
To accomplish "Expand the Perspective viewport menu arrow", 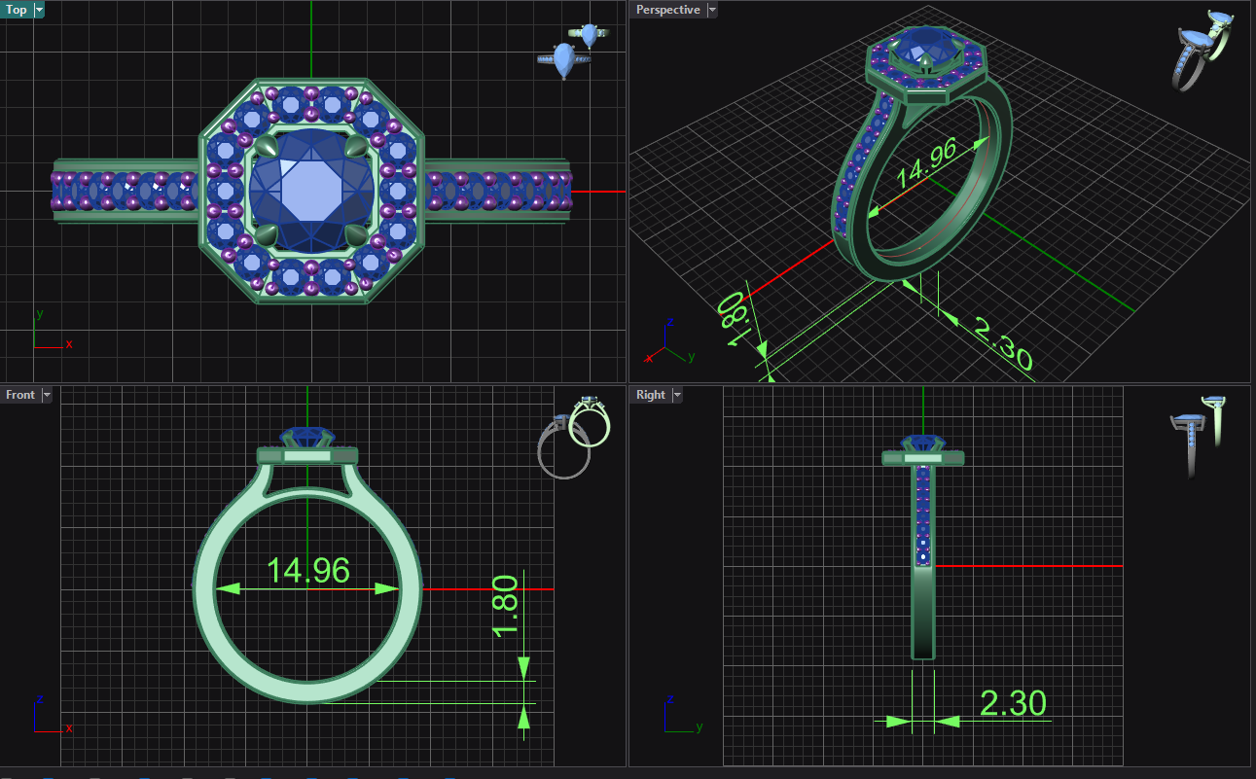I will tap(712, 10).
